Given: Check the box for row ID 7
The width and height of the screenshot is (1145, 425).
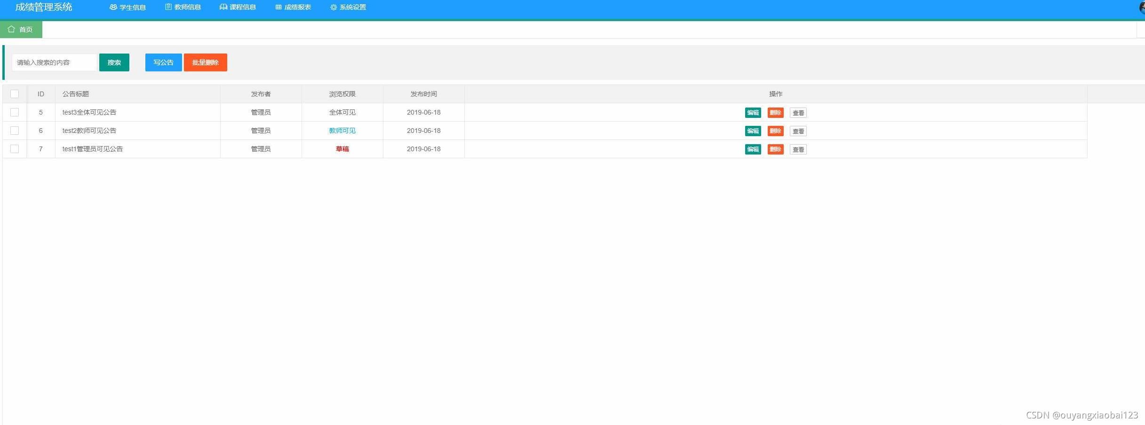Looking at the screenshot, I should click(x=15, y=149).
